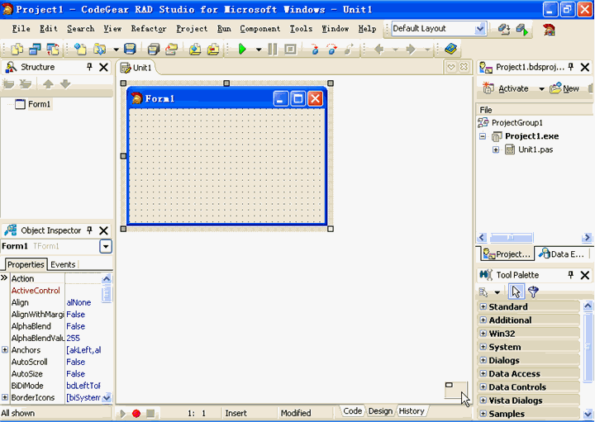This screenshot has width=595, height=422.
Task: Save the current file with floppy icon
Action: tap(131, 49)
